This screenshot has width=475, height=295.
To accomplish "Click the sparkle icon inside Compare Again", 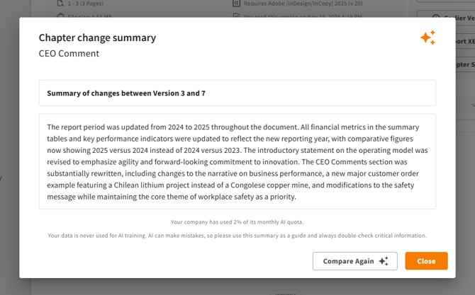I will click(384, 261).
